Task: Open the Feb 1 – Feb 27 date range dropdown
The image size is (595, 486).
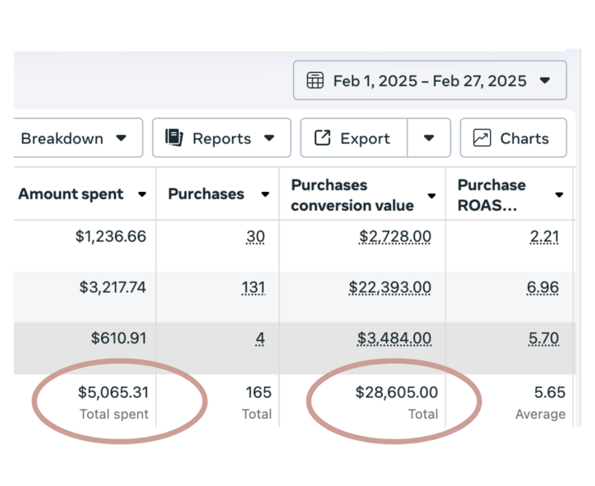Action: [x=430, y=80]
